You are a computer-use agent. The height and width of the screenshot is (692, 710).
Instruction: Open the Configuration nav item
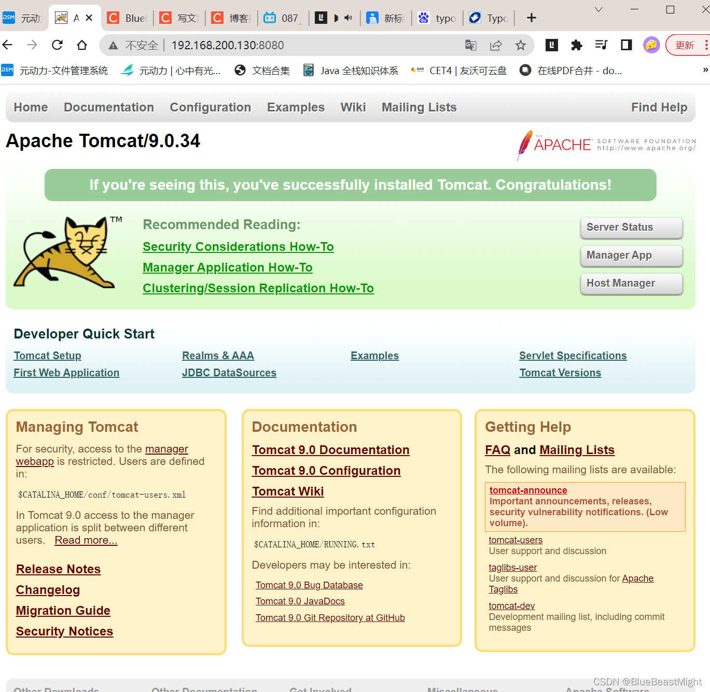211,107
